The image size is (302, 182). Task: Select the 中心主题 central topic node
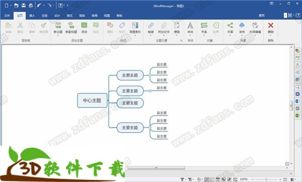click(x=92, y=100)
